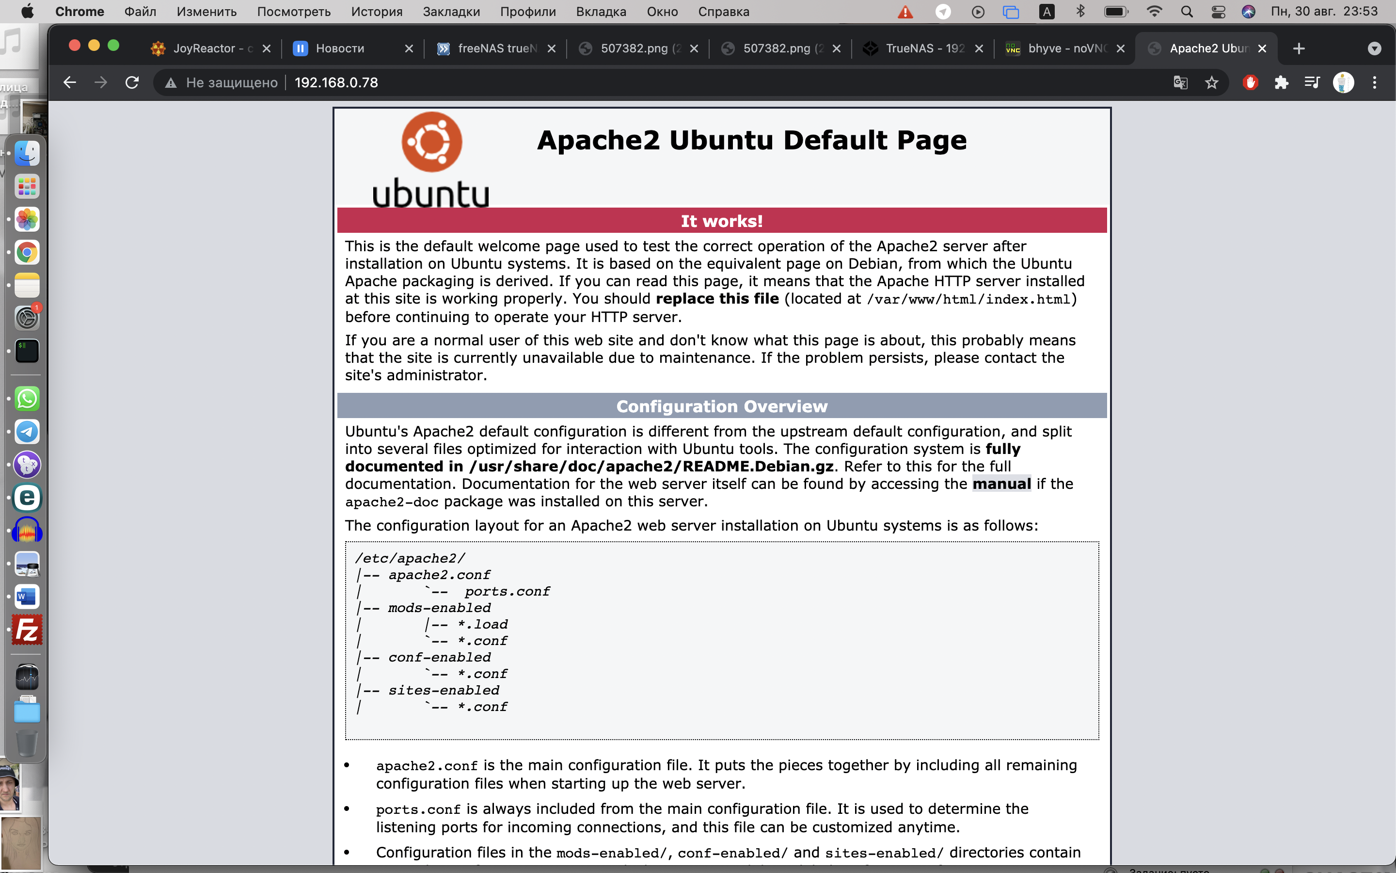
Task: Open the Профили menu
Action: [528, 12]
